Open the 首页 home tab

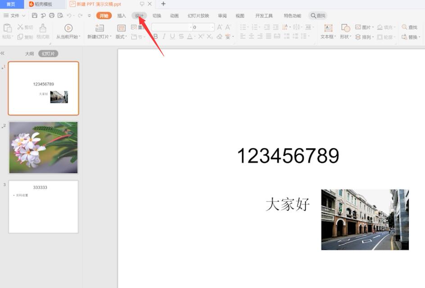(11, 4)
